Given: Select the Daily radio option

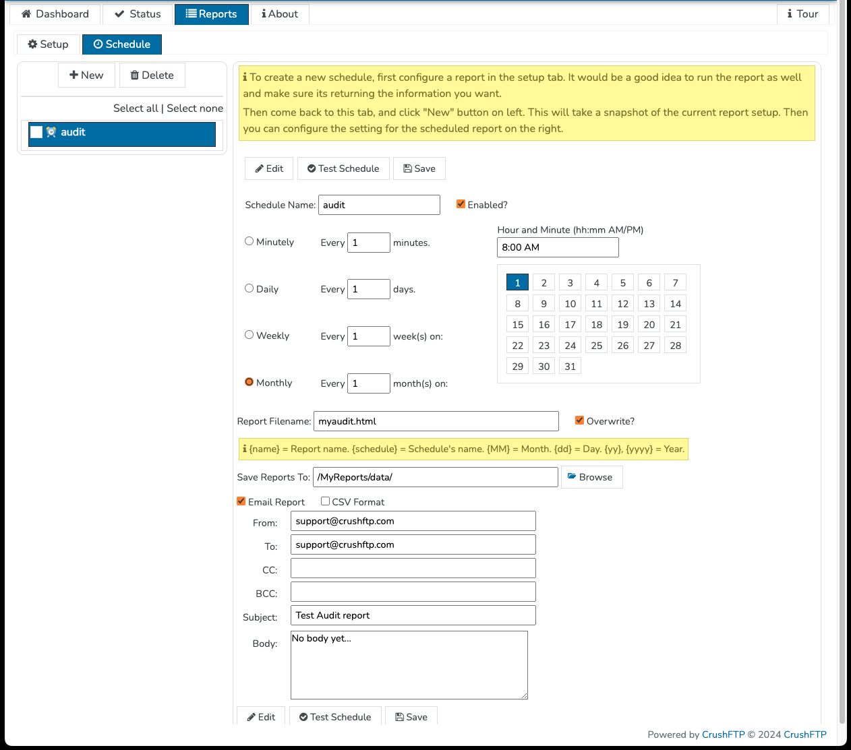Looking at the screenshot, I should pyautogui.click(x=250, y=288).
